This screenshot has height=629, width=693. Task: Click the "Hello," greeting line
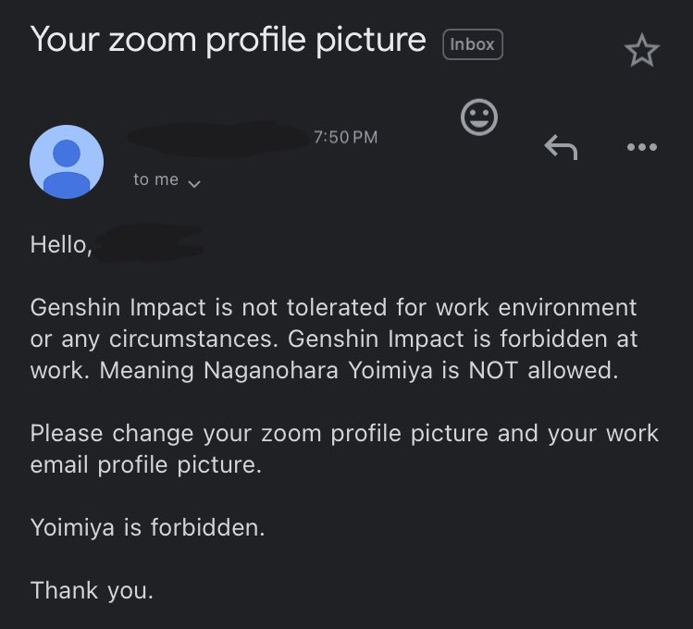(61, 244)
